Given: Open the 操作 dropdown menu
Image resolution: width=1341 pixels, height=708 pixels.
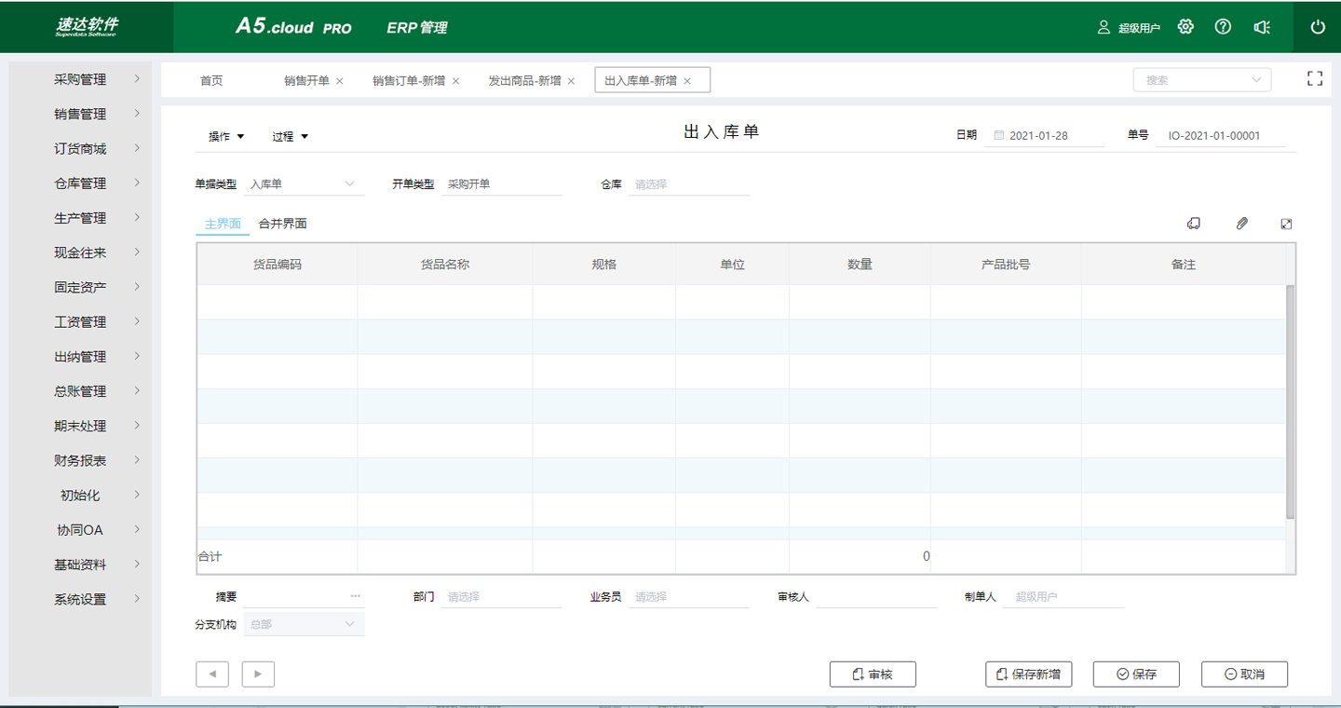Looking at the screenshot, I should 226,136.
